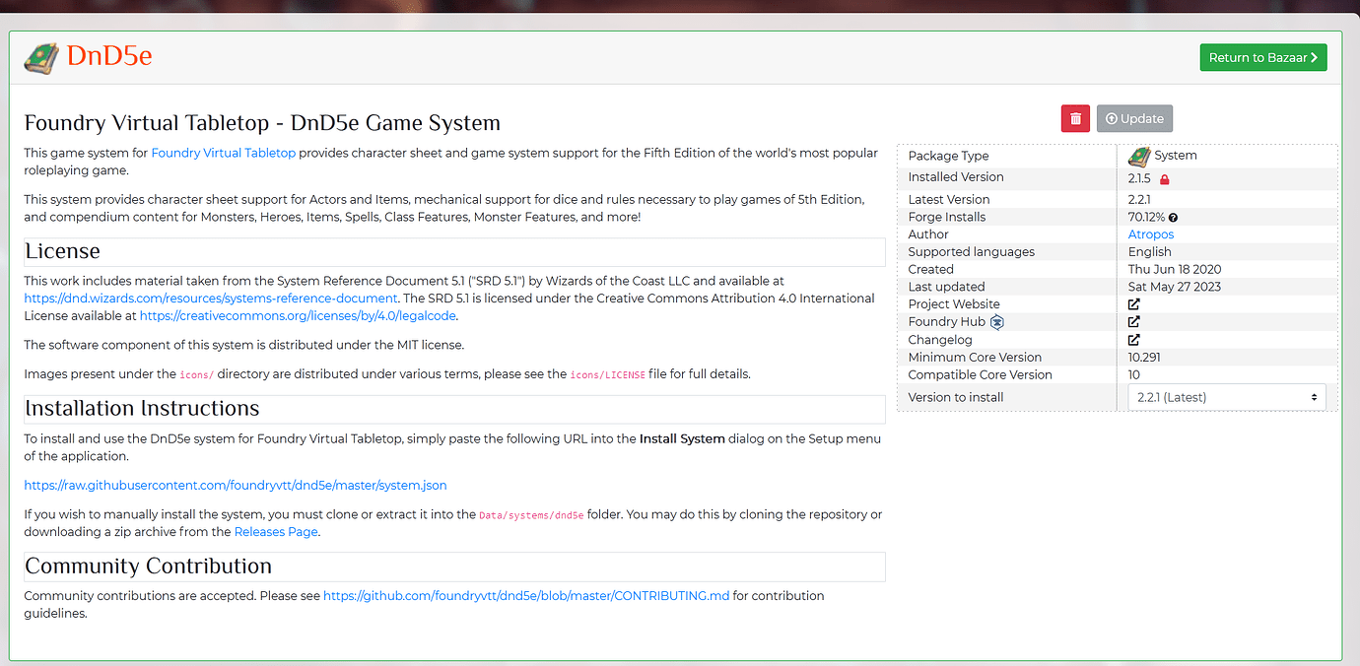Screen dimensions: 1360x666
Task: Open the raw.githubusercontent.com system.json link
Action: [236, 485]
